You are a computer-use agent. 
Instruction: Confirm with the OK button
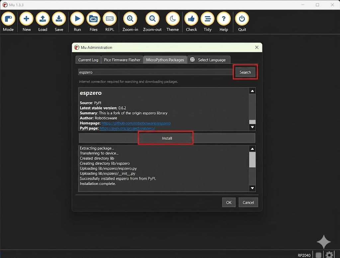(229, 202)
